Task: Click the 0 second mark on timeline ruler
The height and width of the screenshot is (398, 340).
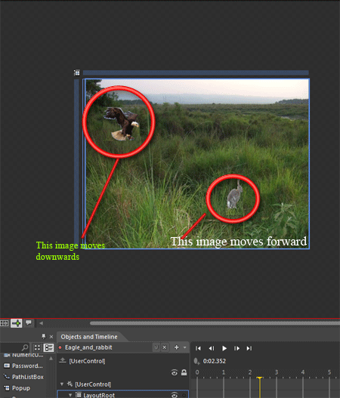Action: [x=197, y=372]
